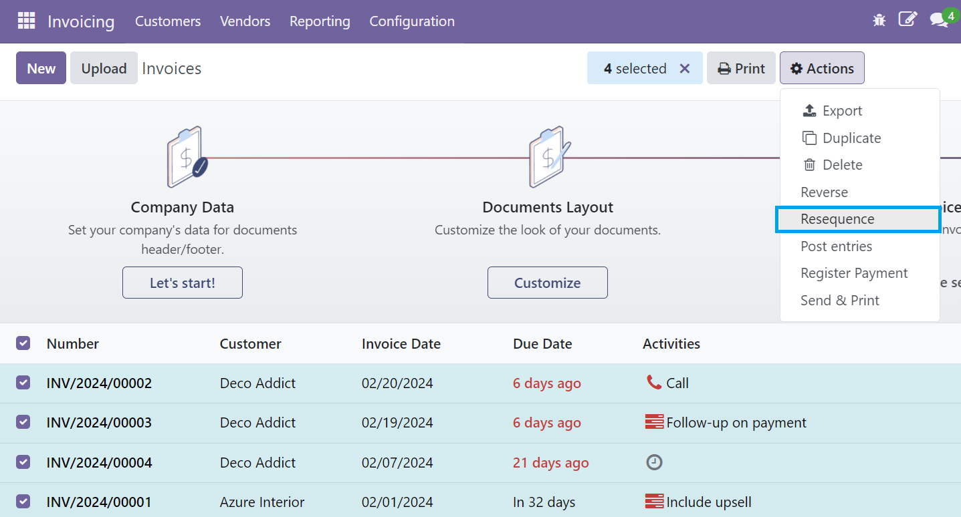Click the Follow-up on payment activity icon
Image resolution: width=961 pixels, height=517 pixels.
pyautogui.click(x=654, y=422)
